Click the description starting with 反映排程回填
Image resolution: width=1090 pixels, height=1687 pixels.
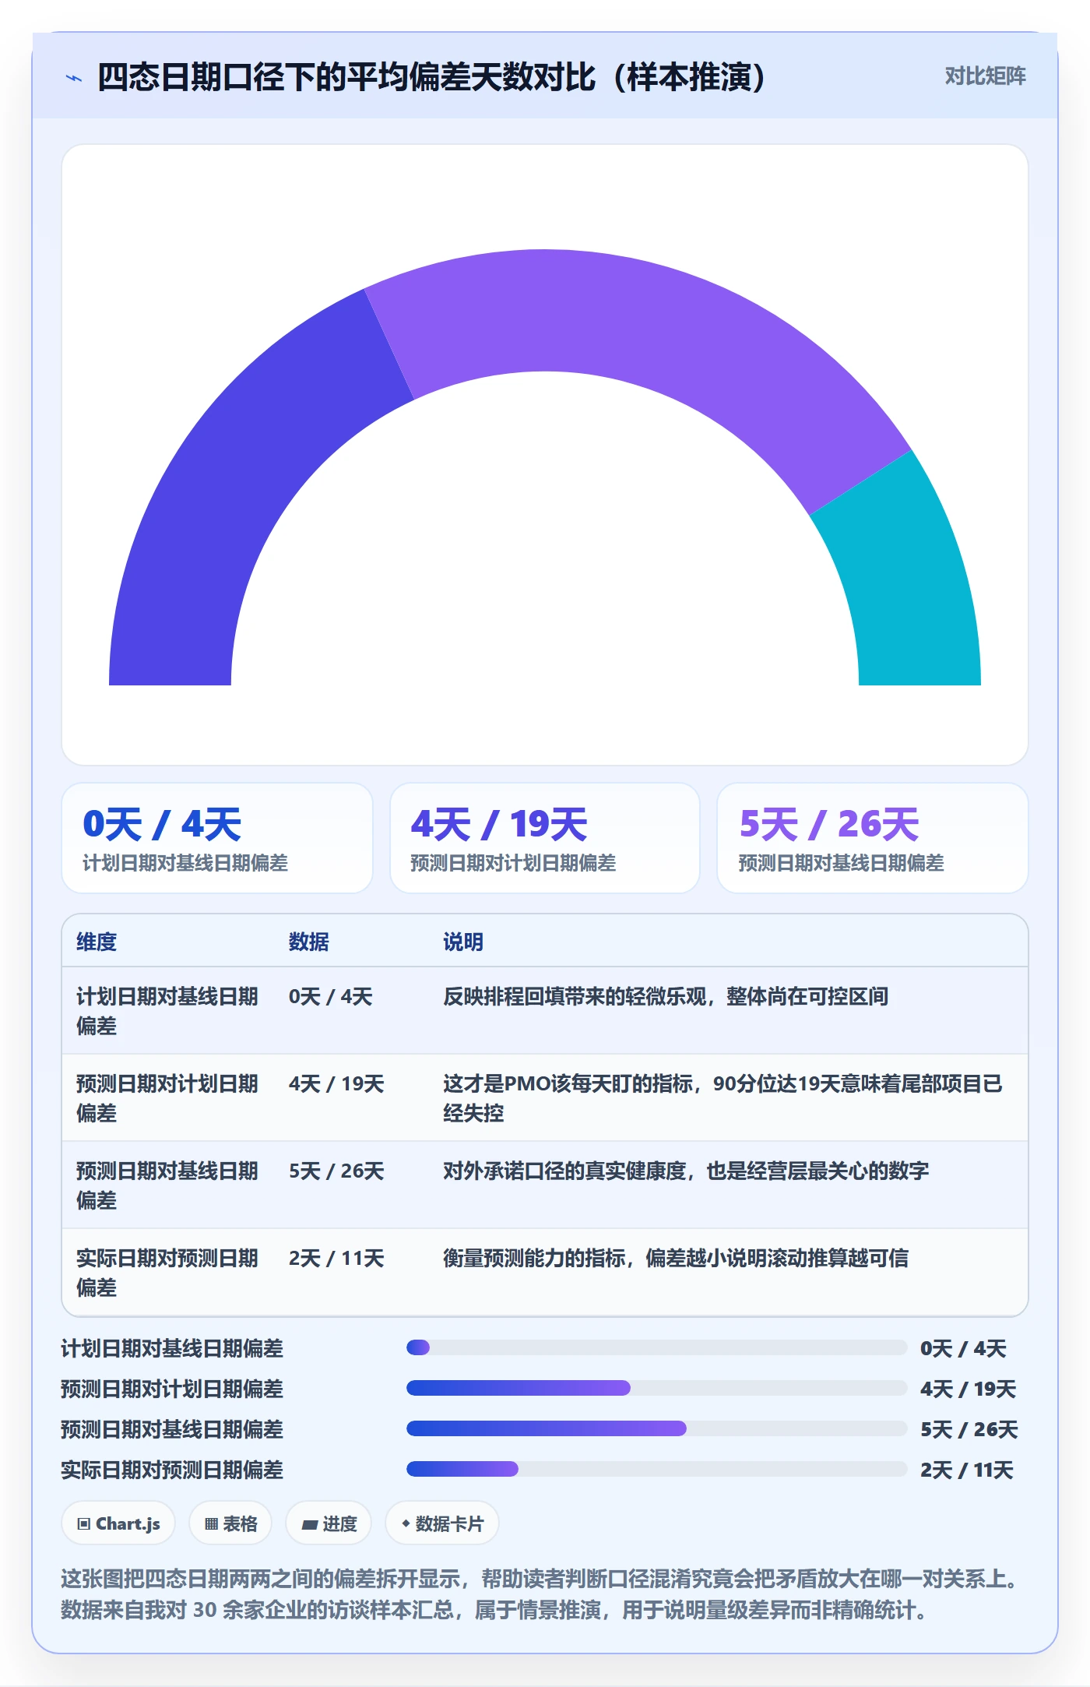click(x=666, y=996)
